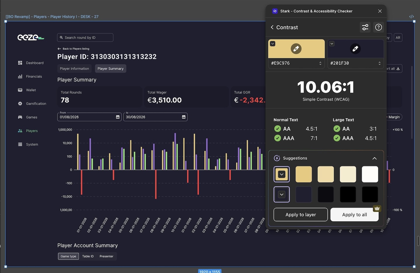This screenshot has height=273, width=420.
Task: Click the Apply to layer button
Action: (300, 215)
